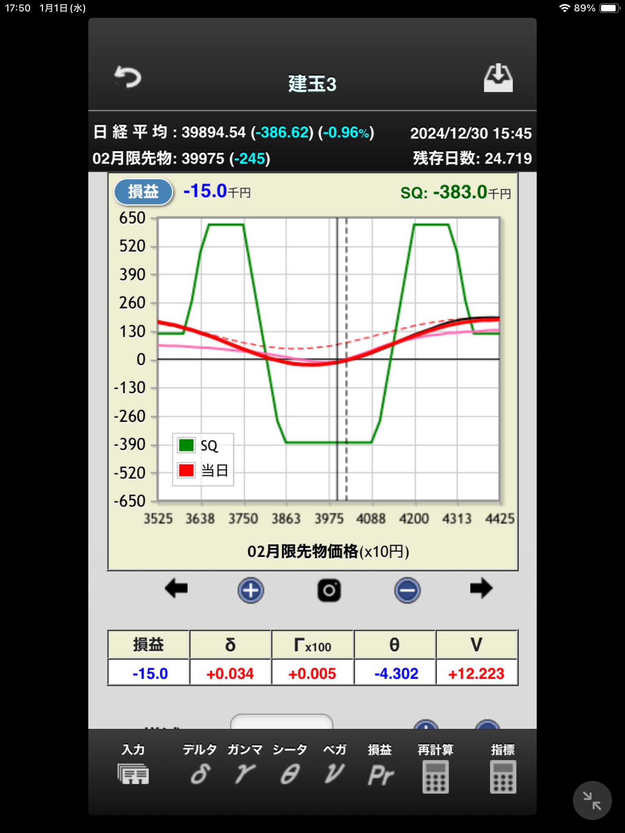The width and height of the screenshot is (625, 833).
Task: Display the シータ theta graph
Action: [290, 767]
